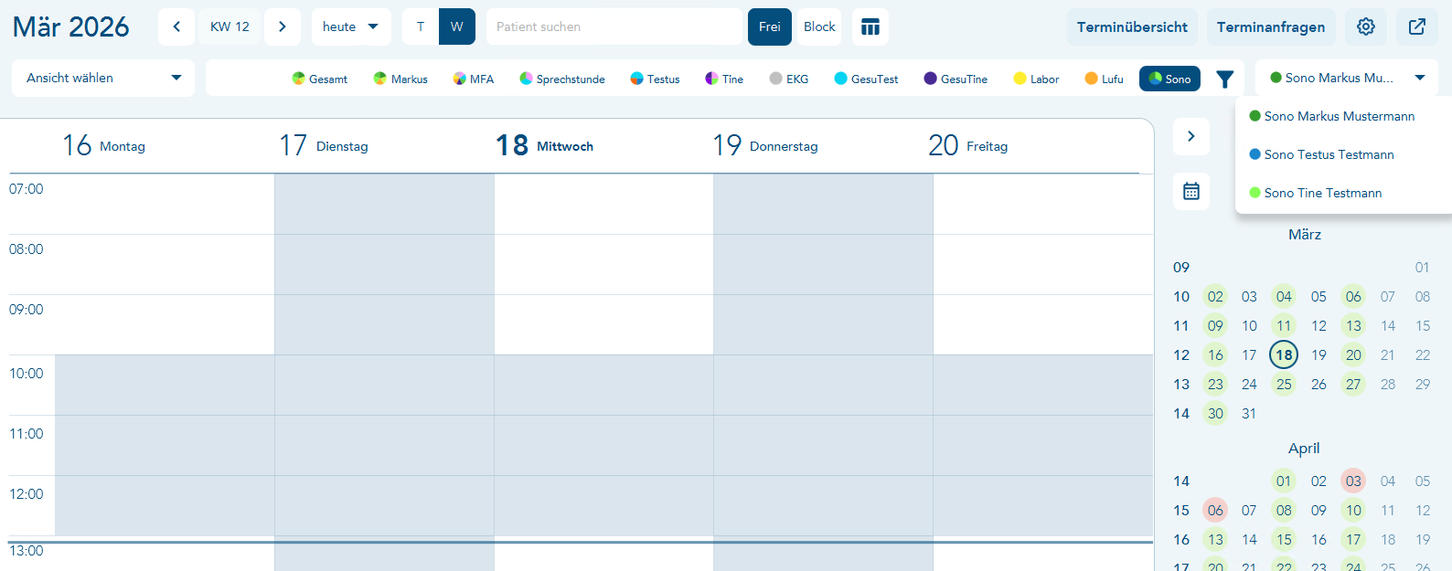Open the Terminanfragen page

(1270, 27)
